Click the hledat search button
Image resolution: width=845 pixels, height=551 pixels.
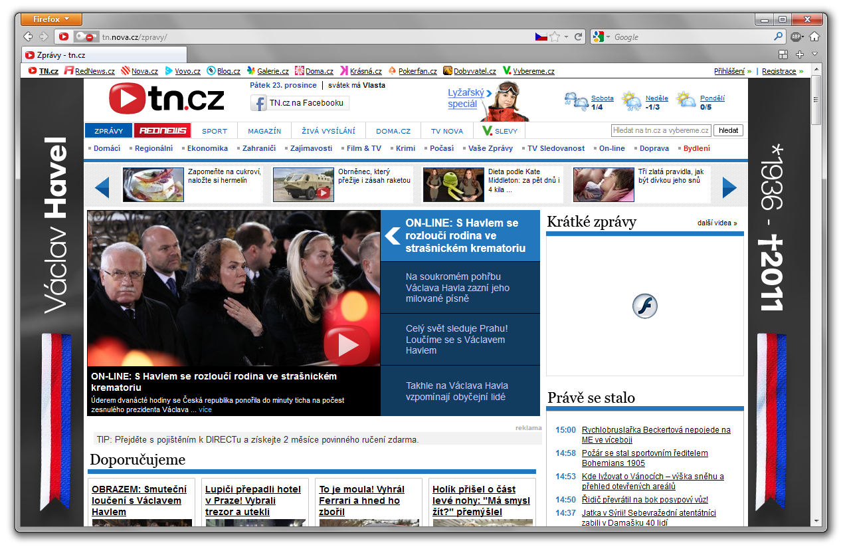728,130
